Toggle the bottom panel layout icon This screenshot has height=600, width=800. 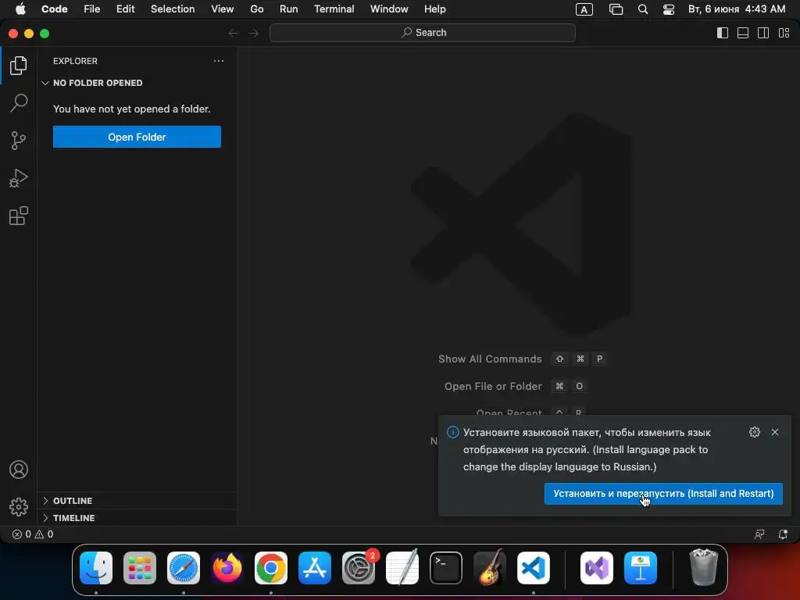tap(743, 33)
